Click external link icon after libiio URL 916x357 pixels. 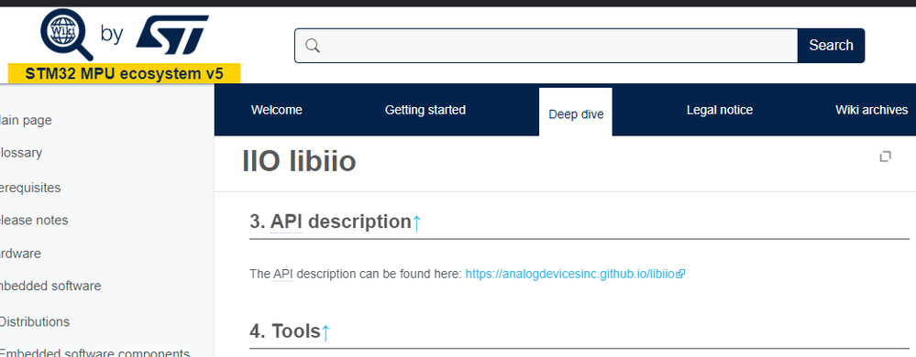(x=680, y=274)
